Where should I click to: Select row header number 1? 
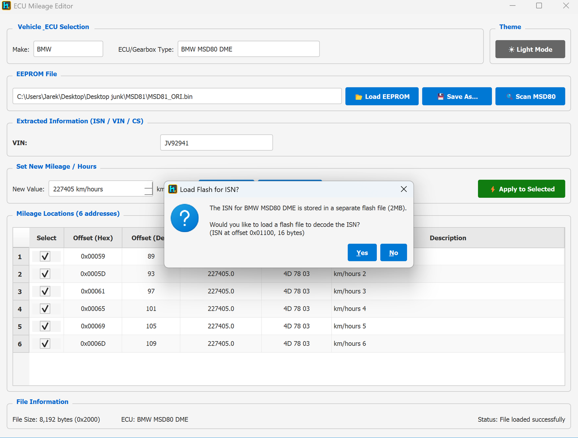pos(21,257)
